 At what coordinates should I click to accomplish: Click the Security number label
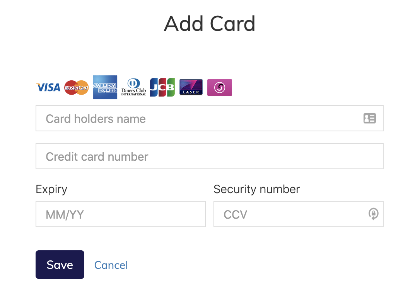click(x=256, y=189)
